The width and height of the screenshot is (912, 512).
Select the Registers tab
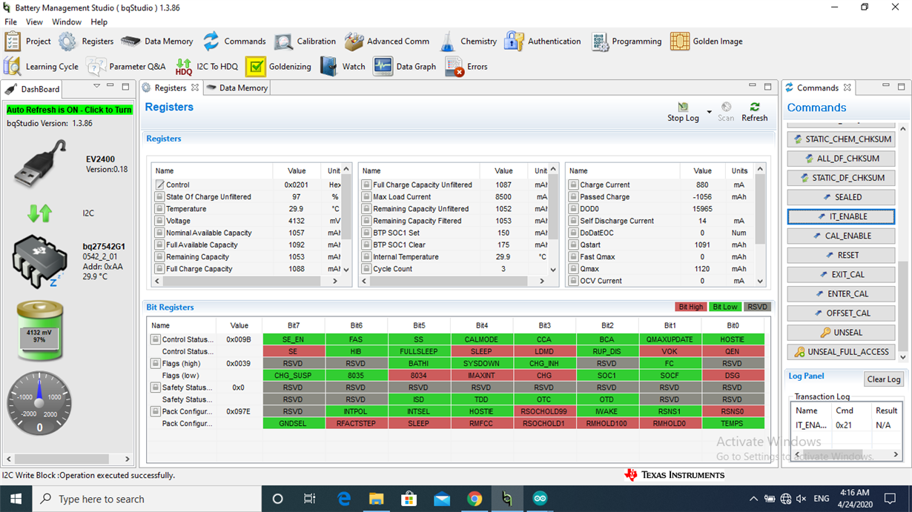(171, 87)
